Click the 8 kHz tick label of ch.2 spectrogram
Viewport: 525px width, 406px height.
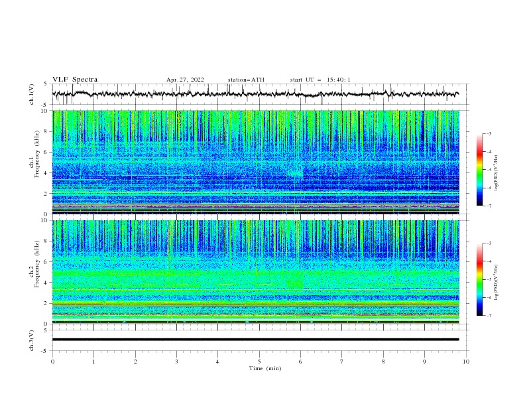(46, 241)
